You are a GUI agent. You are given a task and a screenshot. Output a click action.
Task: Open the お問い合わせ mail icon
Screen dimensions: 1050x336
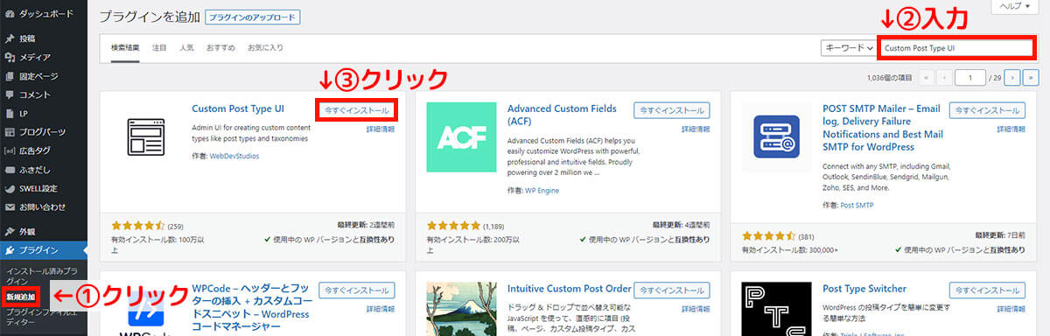[9, 206]
